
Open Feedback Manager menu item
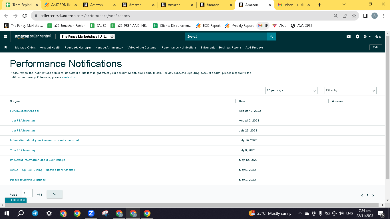(x=78, y=48)
